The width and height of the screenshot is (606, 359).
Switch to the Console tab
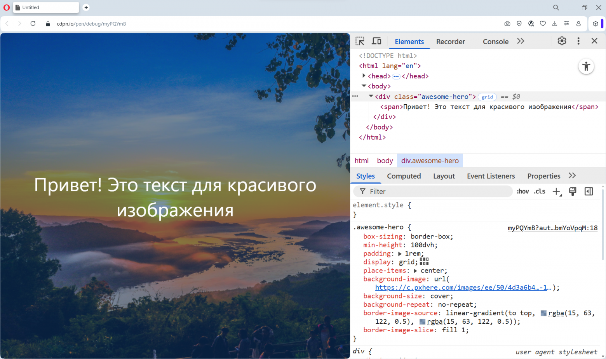(496, 41)
